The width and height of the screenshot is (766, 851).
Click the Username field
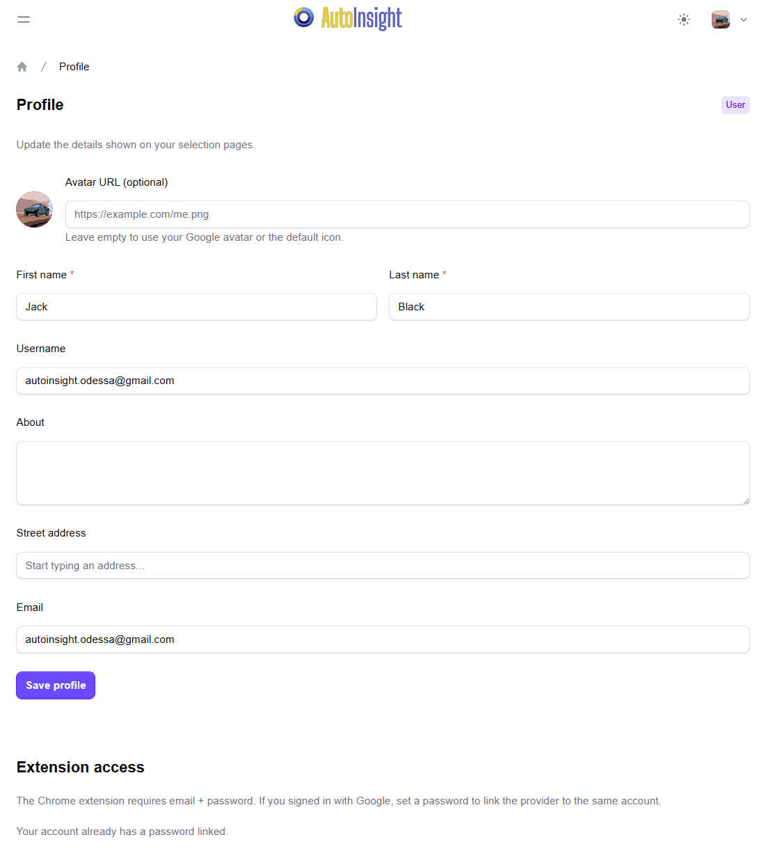[383, 381]
